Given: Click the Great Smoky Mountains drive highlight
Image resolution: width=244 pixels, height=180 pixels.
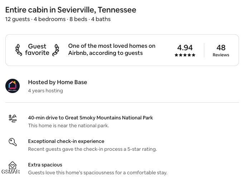Looking at the screenshot, I should click(91, 118).
